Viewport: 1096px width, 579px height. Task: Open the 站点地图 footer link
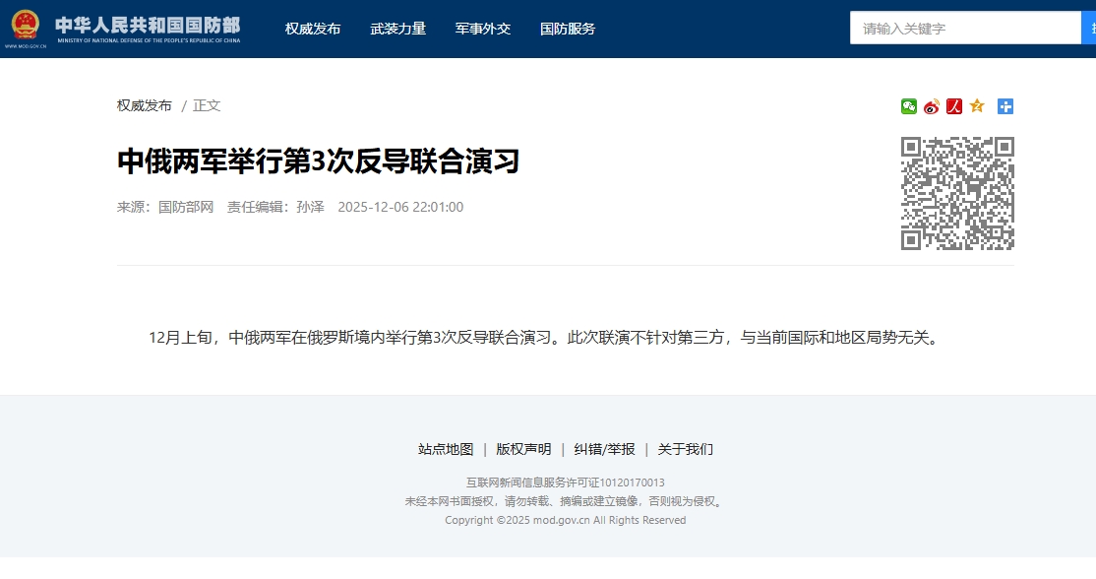coord(446,449)
